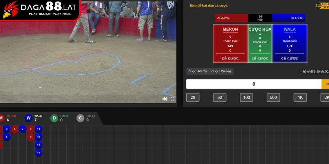Select the 50 chip amount
The height and width of the screenshot is (164, 329).
coord(220,98)
